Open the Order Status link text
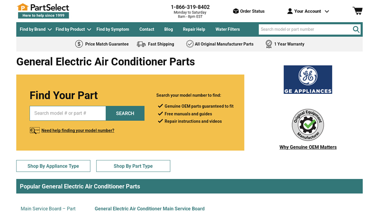 (252, 11)
